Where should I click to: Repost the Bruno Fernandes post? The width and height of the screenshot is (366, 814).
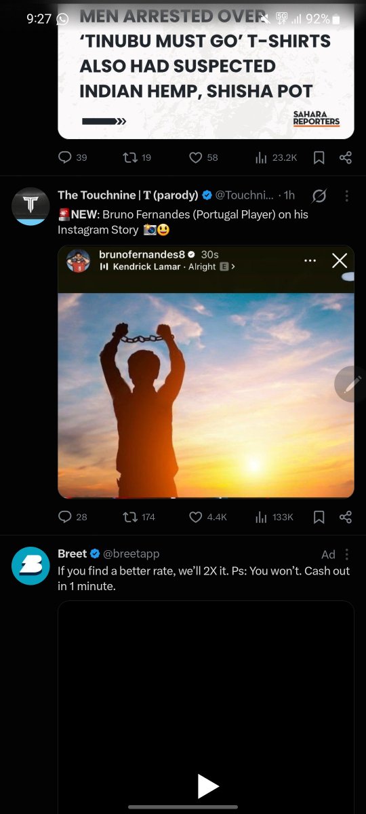[x=138, y=517]
